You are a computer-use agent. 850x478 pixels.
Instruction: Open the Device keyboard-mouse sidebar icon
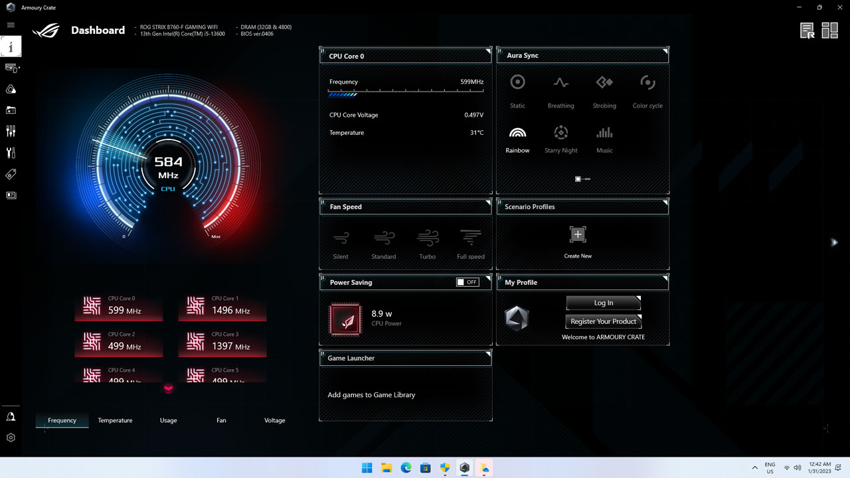click(11, 68)
